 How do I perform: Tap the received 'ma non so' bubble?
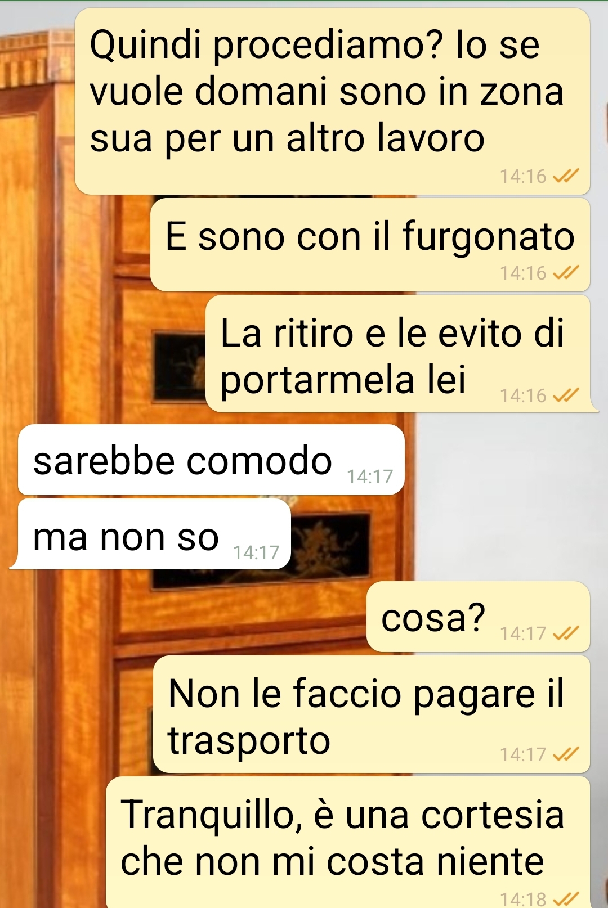click(x=150, y=534)
